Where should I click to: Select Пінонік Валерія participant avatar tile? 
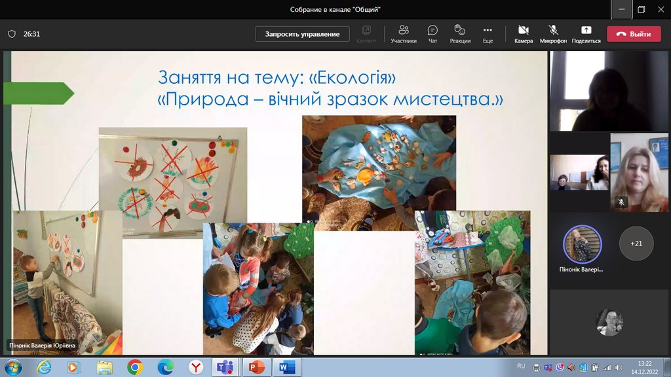tap(582, 244)
